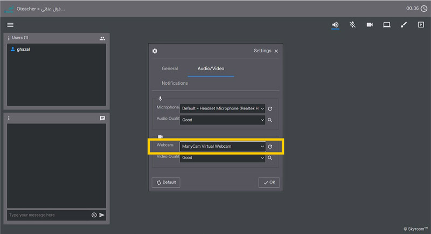Open the hamburger main menu
Screen dimensions: 431x234
tap(10, 25)
